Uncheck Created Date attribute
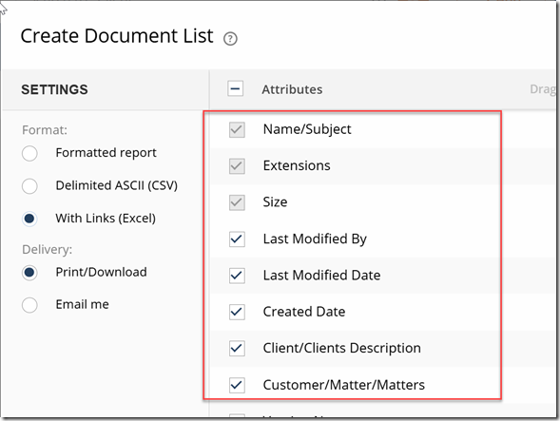The width and height of the screenshot is (560, 421). 237,312
